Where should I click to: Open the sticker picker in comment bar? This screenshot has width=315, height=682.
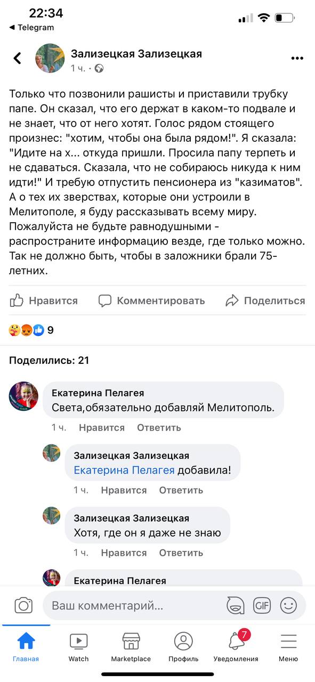[x=235, y=605]
